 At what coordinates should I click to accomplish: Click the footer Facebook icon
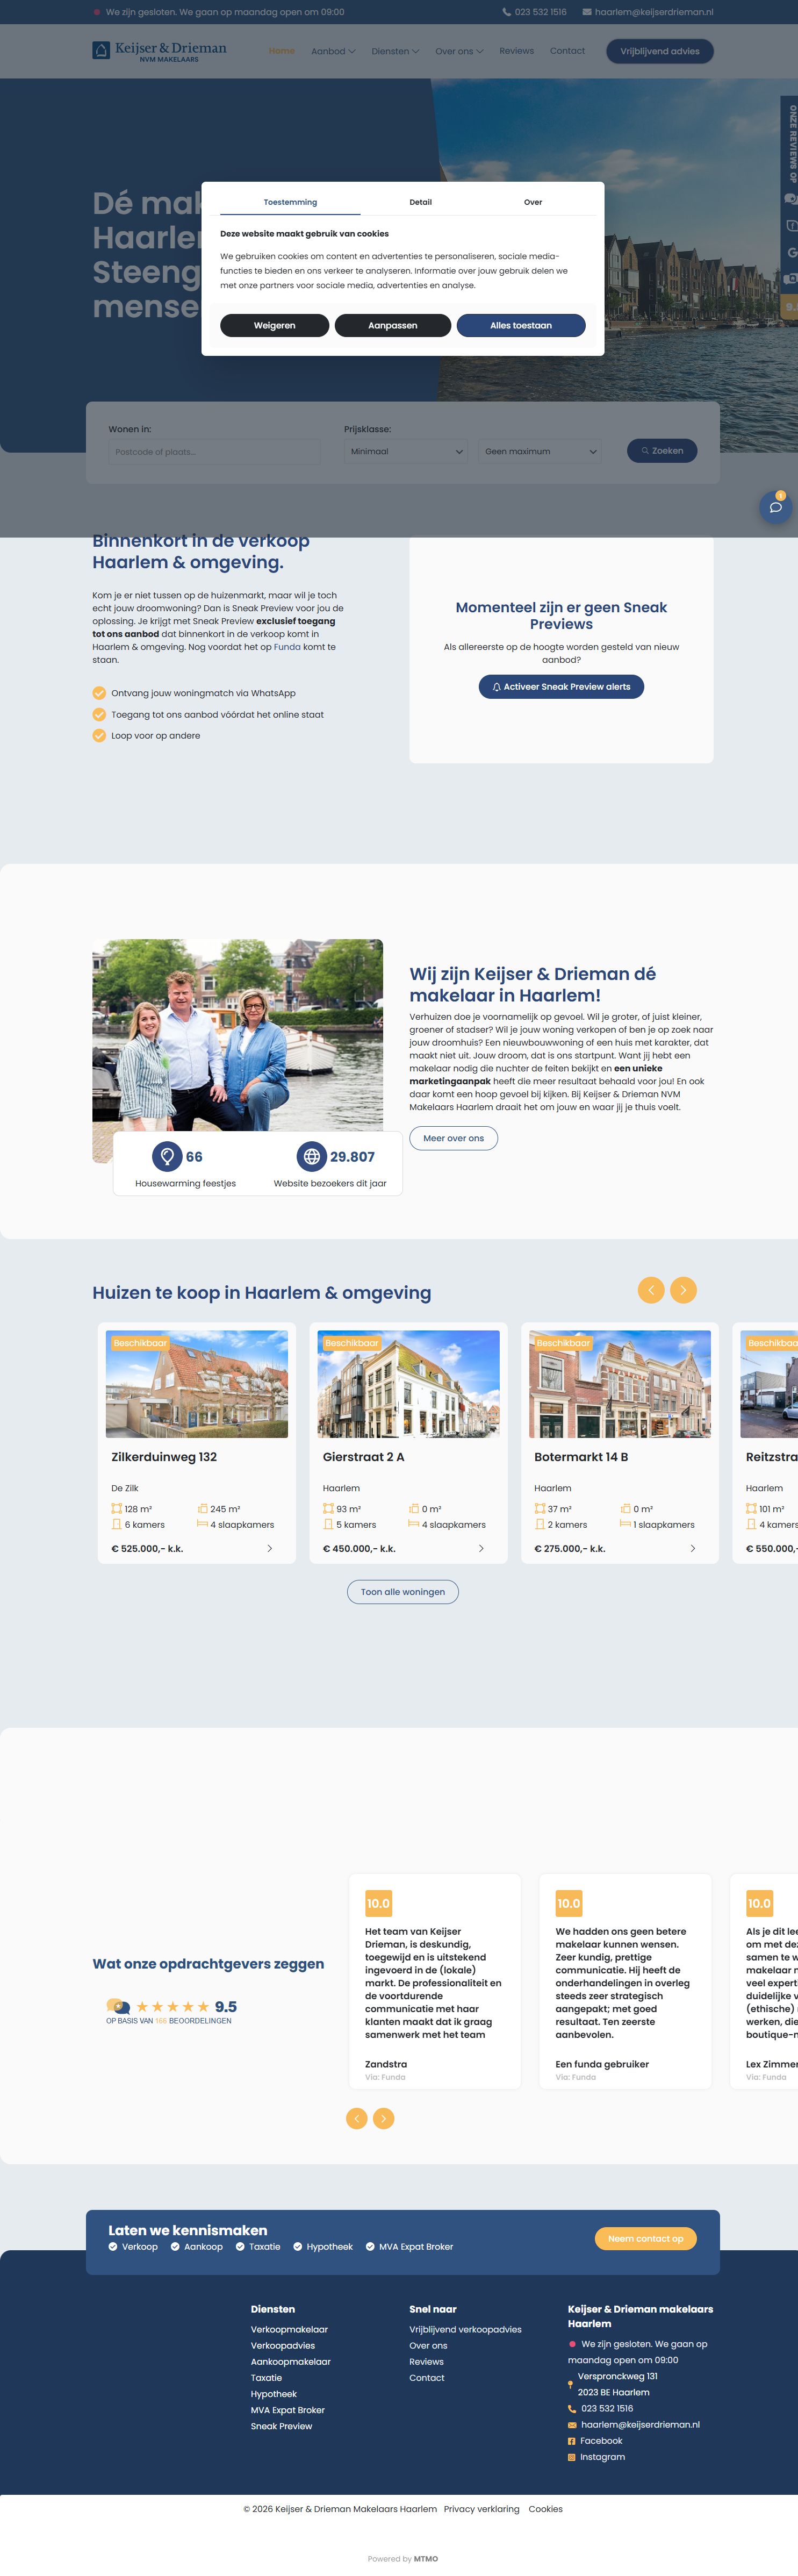click(572, 2441)
